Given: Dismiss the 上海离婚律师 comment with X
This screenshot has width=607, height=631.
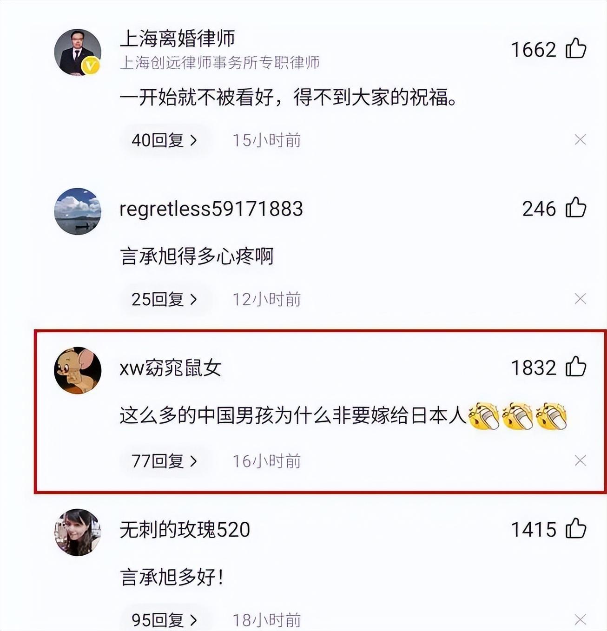Looking at the screenshot, I should point(580,139).
